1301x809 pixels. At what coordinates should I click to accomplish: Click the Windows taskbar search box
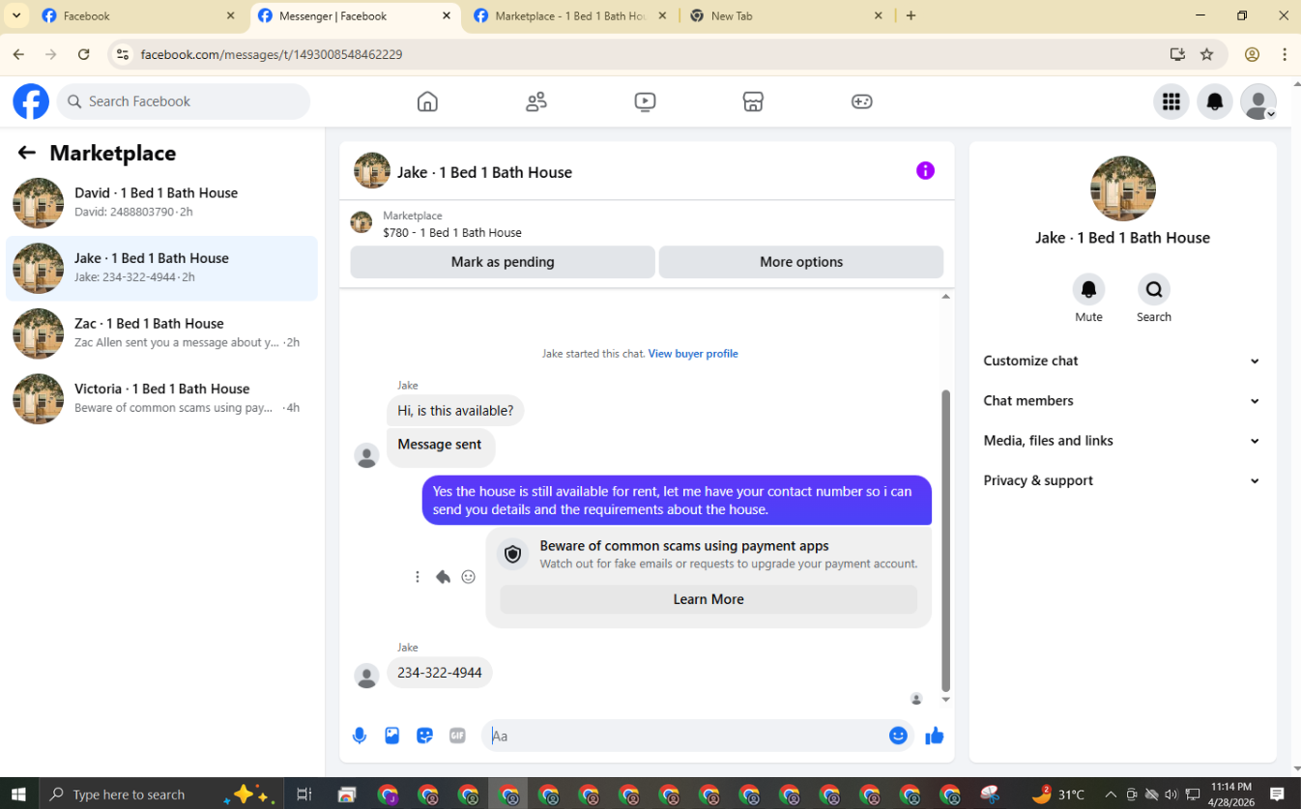click(x=161, y=795)
